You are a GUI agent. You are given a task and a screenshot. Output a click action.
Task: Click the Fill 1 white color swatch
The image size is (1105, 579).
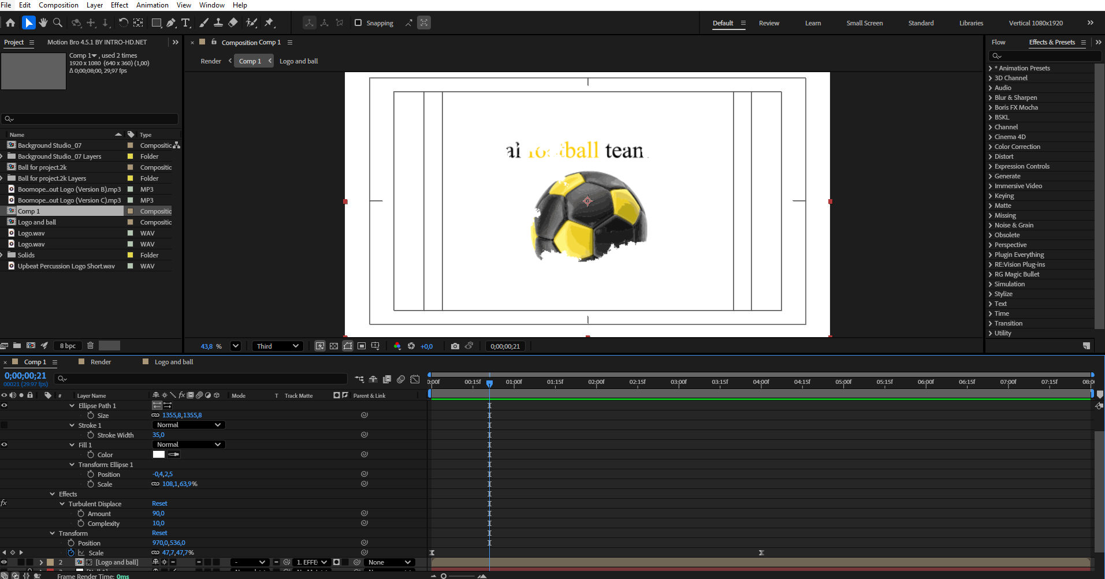pos(159,455)
